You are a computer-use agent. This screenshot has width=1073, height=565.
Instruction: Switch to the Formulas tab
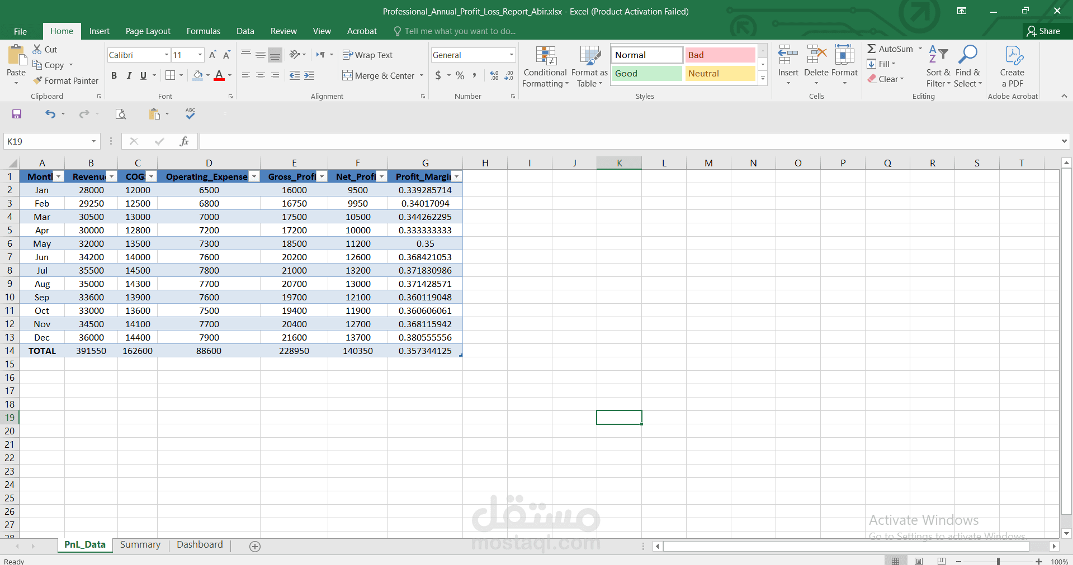point(204,31)
